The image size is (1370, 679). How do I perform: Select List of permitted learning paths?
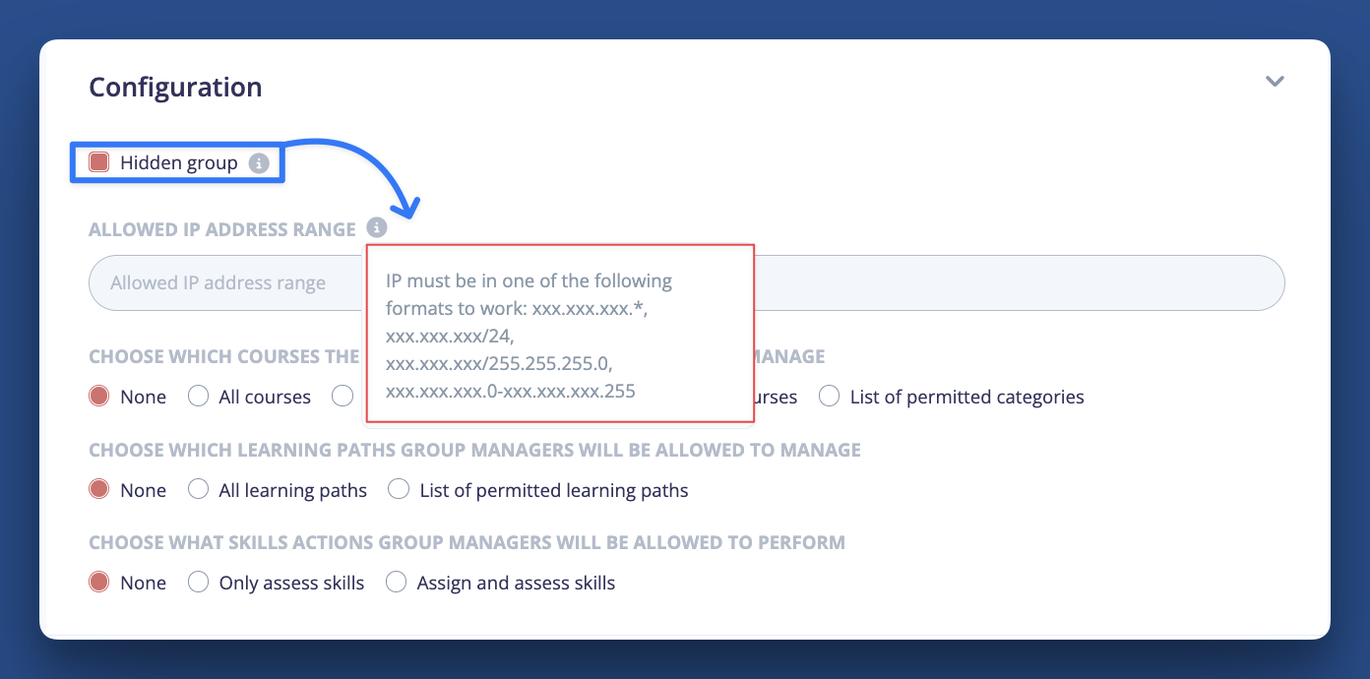click(399, 489)
